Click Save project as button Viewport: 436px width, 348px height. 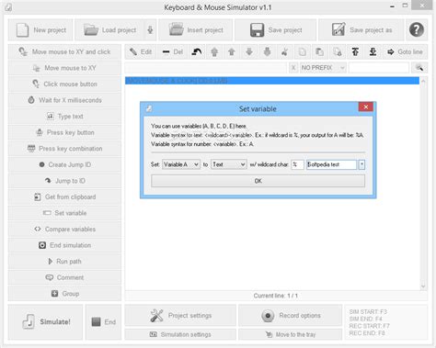(361, 30)
